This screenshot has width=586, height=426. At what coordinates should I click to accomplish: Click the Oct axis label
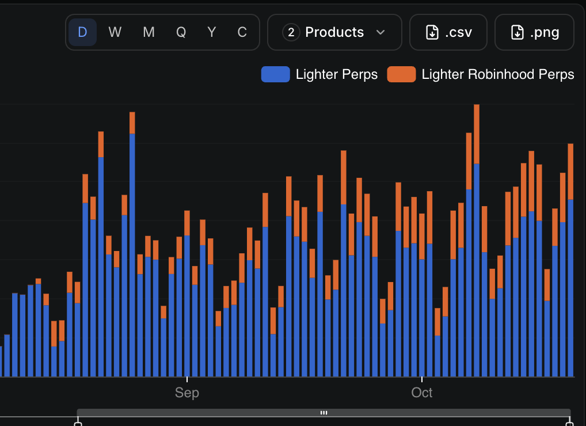tap(422, 393)
